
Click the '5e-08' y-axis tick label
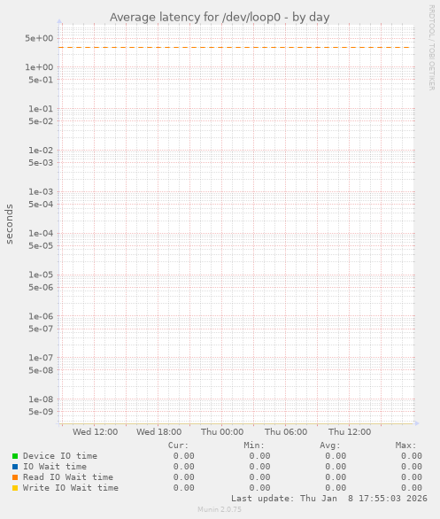coord(41,370)
